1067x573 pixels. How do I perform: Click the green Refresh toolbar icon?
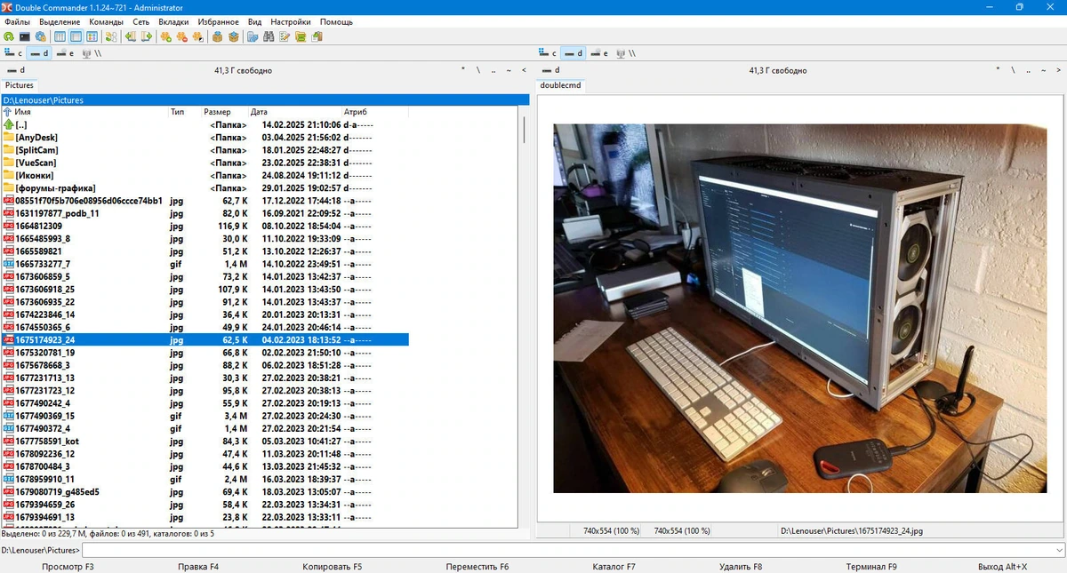[x=9, y=36]
